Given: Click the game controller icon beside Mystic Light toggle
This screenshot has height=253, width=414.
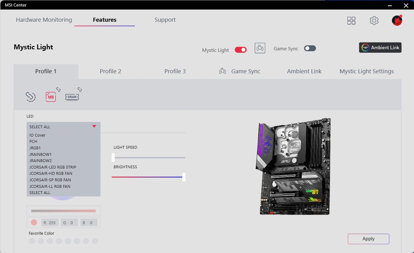Looking at the screenshot, I should [x=260, y=48].
